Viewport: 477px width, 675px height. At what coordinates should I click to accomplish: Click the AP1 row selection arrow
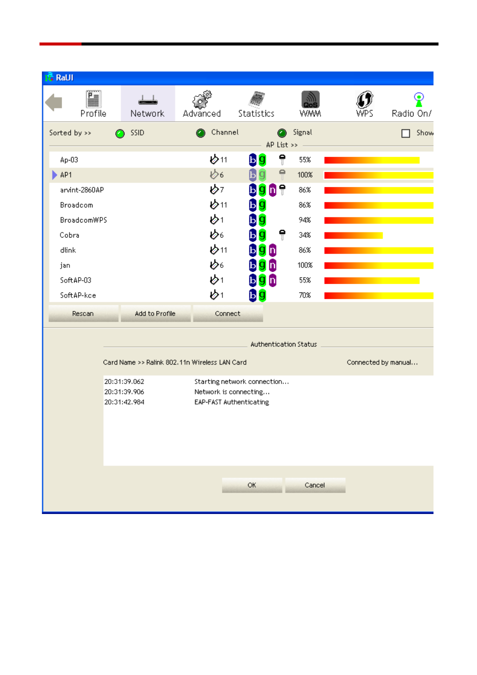coord(54,175)
